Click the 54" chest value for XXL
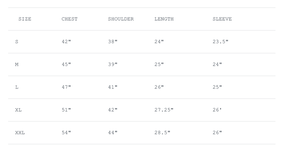The width and height of the screenshot is (285, 155). 66,133
